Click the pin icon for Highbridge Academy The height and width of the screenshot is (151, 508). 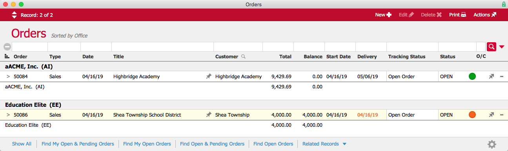209,77
